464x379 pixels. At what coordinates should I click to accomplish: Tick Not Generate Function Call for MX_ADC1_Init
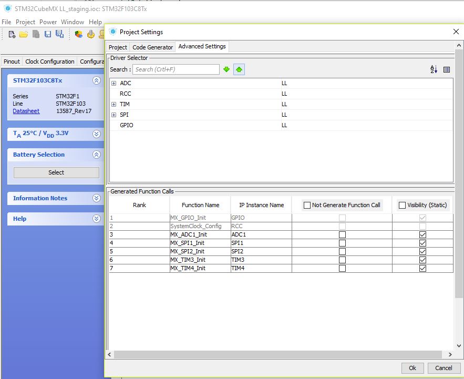coord(342,235)
